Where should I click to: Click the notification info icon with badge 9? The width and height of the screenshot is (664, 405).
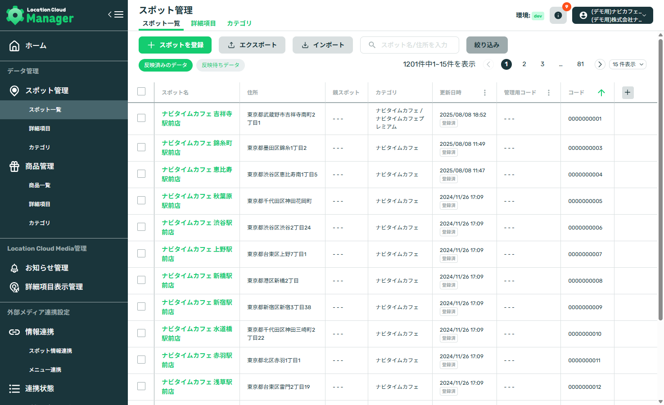coord(558,15)
